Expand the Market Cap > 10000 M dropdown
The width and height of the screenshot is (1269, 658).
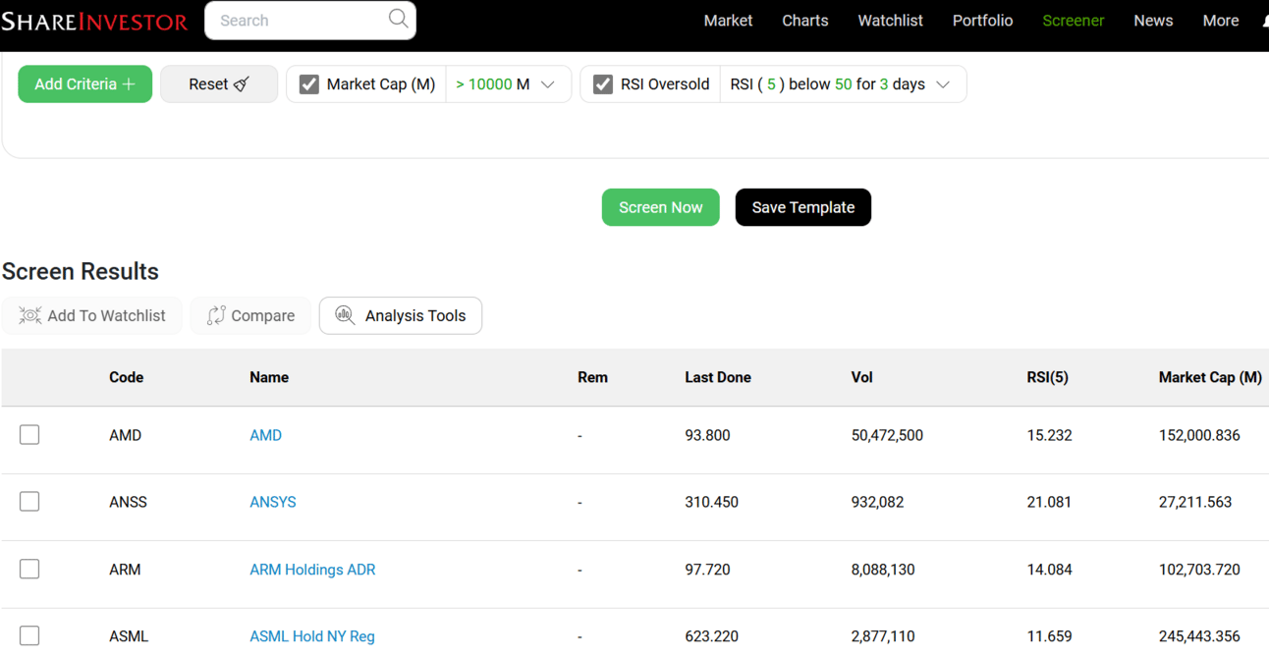coord(548,84)
